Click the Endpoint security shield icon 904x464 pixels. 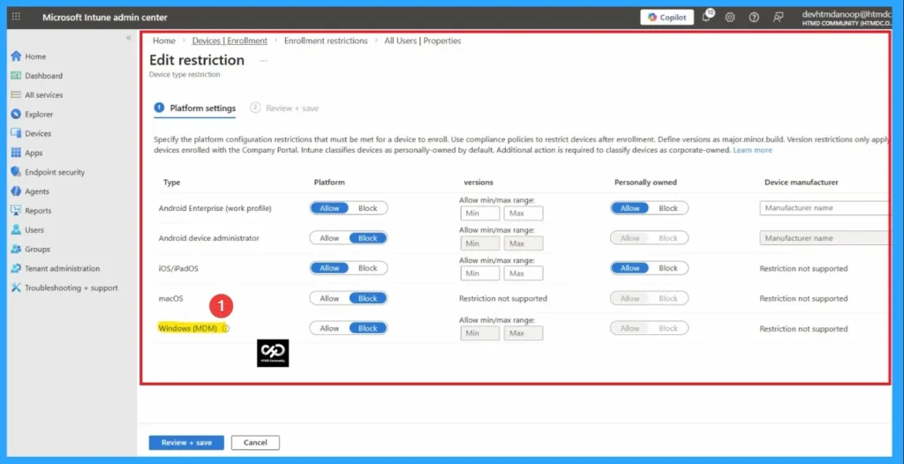(x=16, y=172)
